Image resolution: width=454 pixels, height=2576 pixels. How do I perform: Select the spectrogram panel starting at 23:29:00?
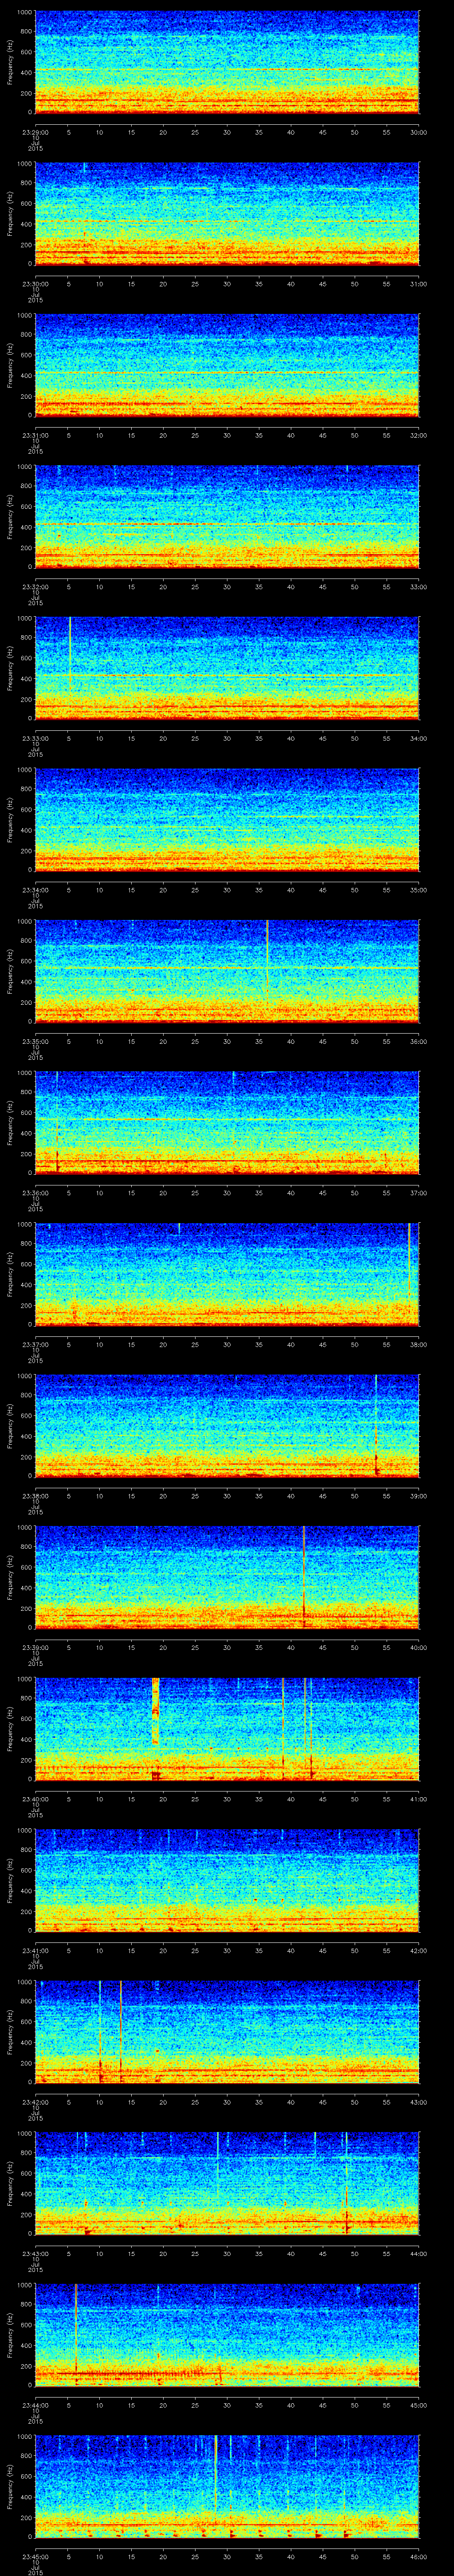coord(227,62)
